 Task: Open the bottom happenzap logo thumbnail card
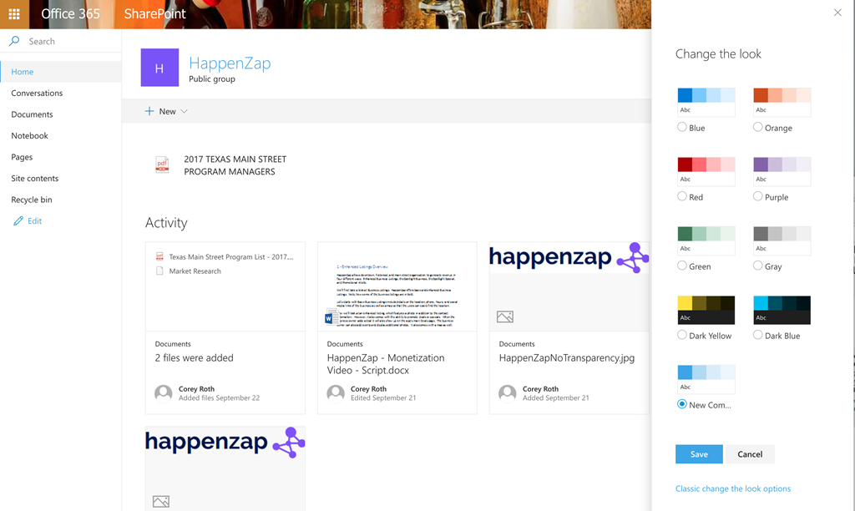pos(225,469)
